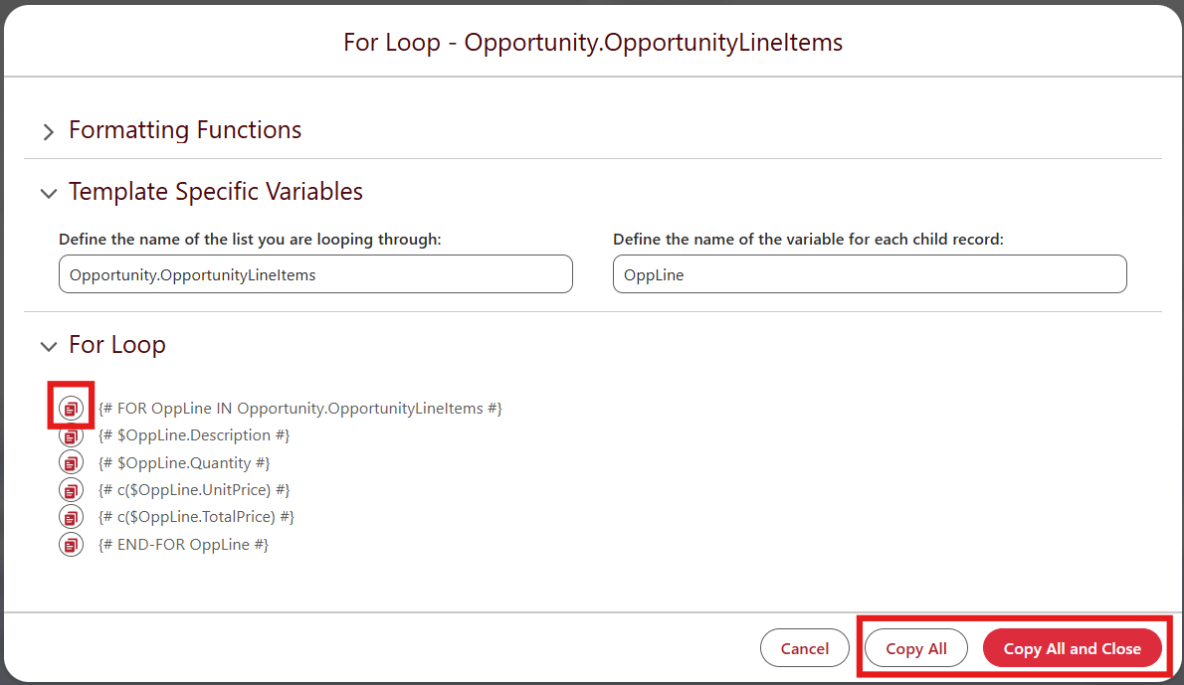Copy the c($OppLine.UnitPrice) field icon
The image size is (1184, 685).
pyautogui.click(x=71, y=489)
